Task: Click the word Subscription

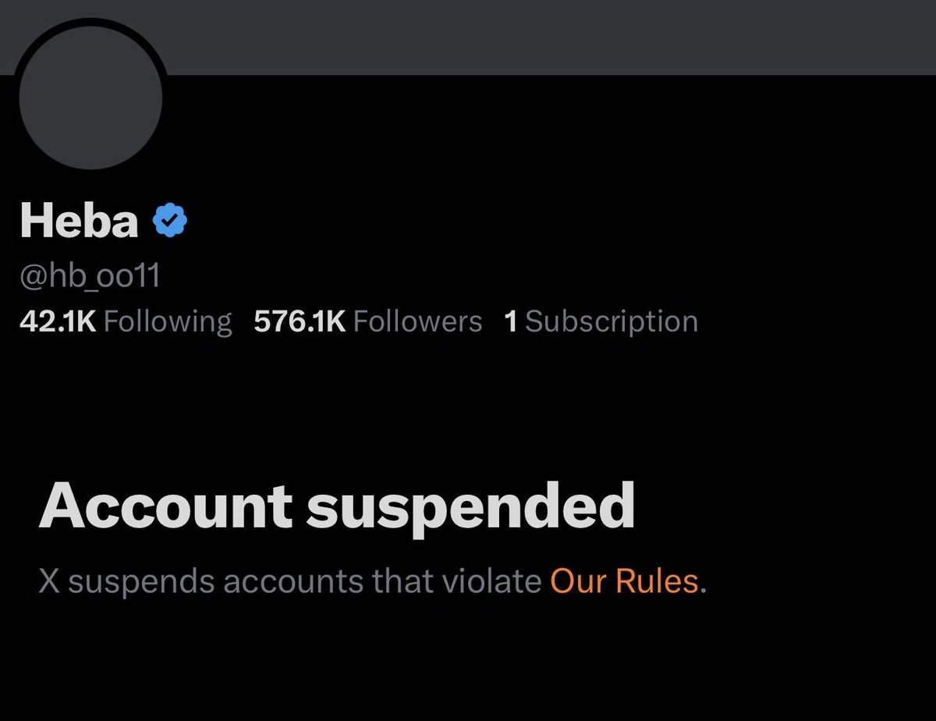Action: click(x=612, y=322)
